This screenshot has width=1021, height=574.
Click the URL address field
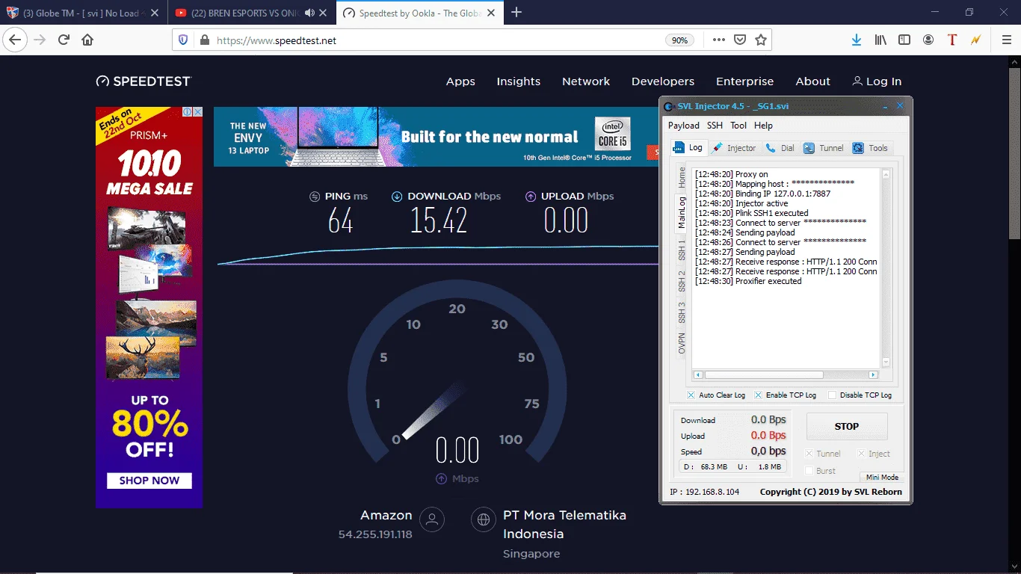[437, 40]
